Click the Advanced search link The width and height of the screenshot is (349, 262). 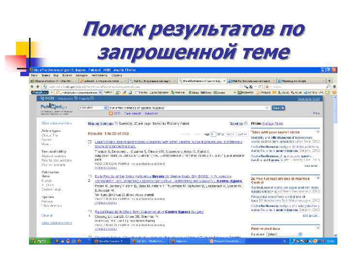click(x=151, y=114)
